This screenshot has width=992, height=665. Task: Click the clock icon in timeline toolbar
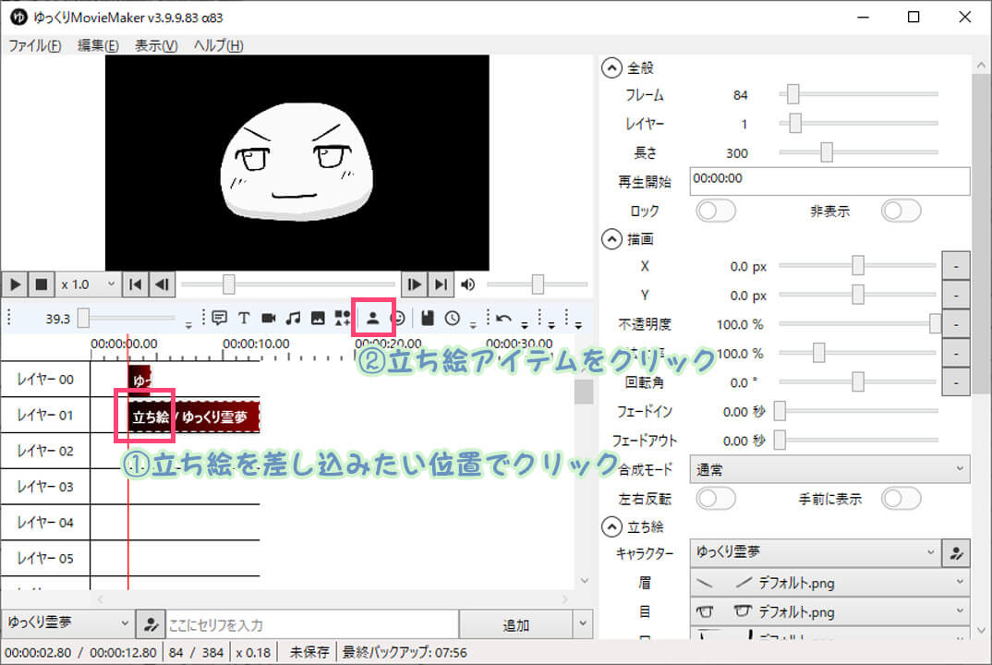[453, 319]
